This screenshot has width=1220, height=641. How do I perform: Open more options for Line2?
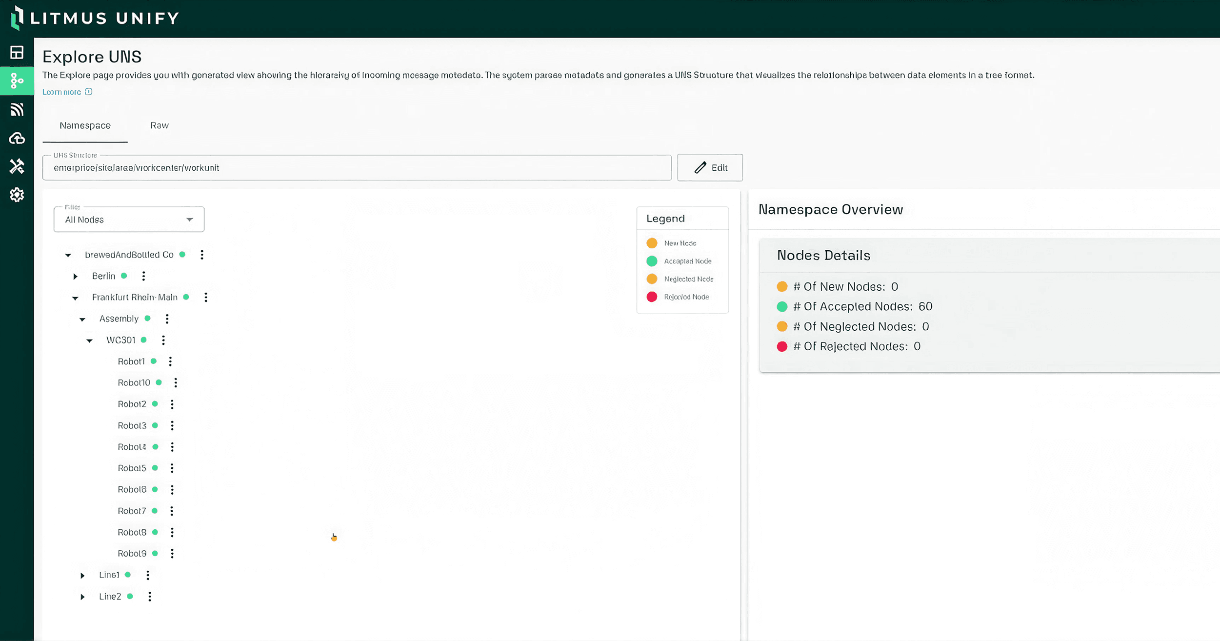[150, 597]
